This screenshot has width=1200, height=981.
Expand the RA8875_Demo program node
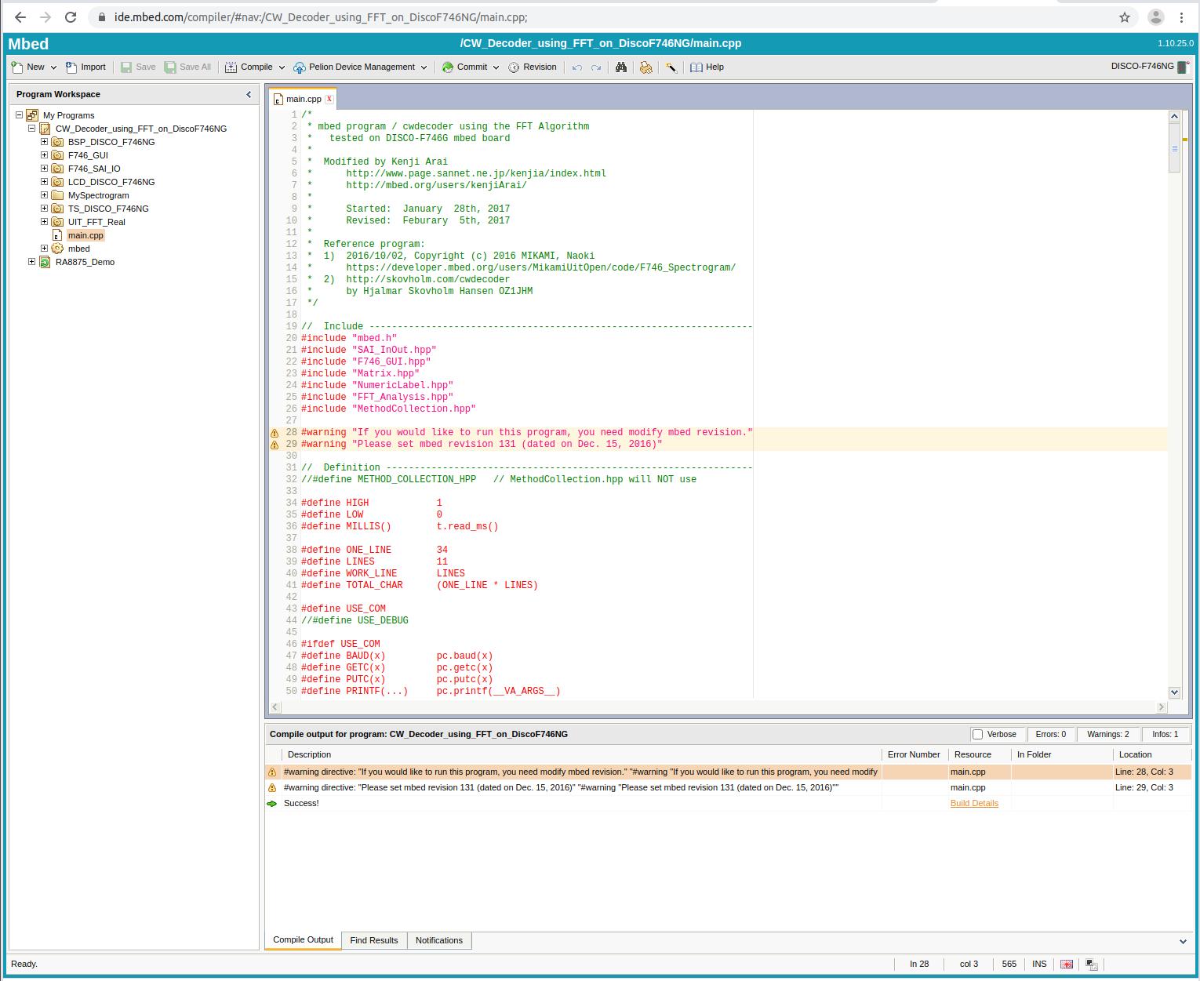[32, 262]
